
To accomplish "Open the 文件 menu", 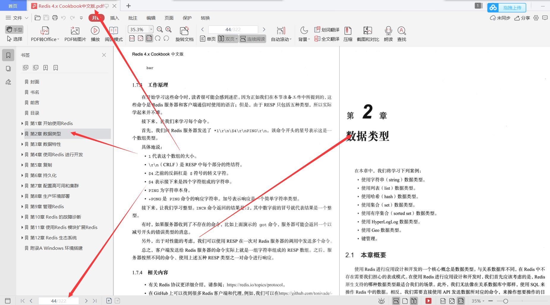I will 17,18.
